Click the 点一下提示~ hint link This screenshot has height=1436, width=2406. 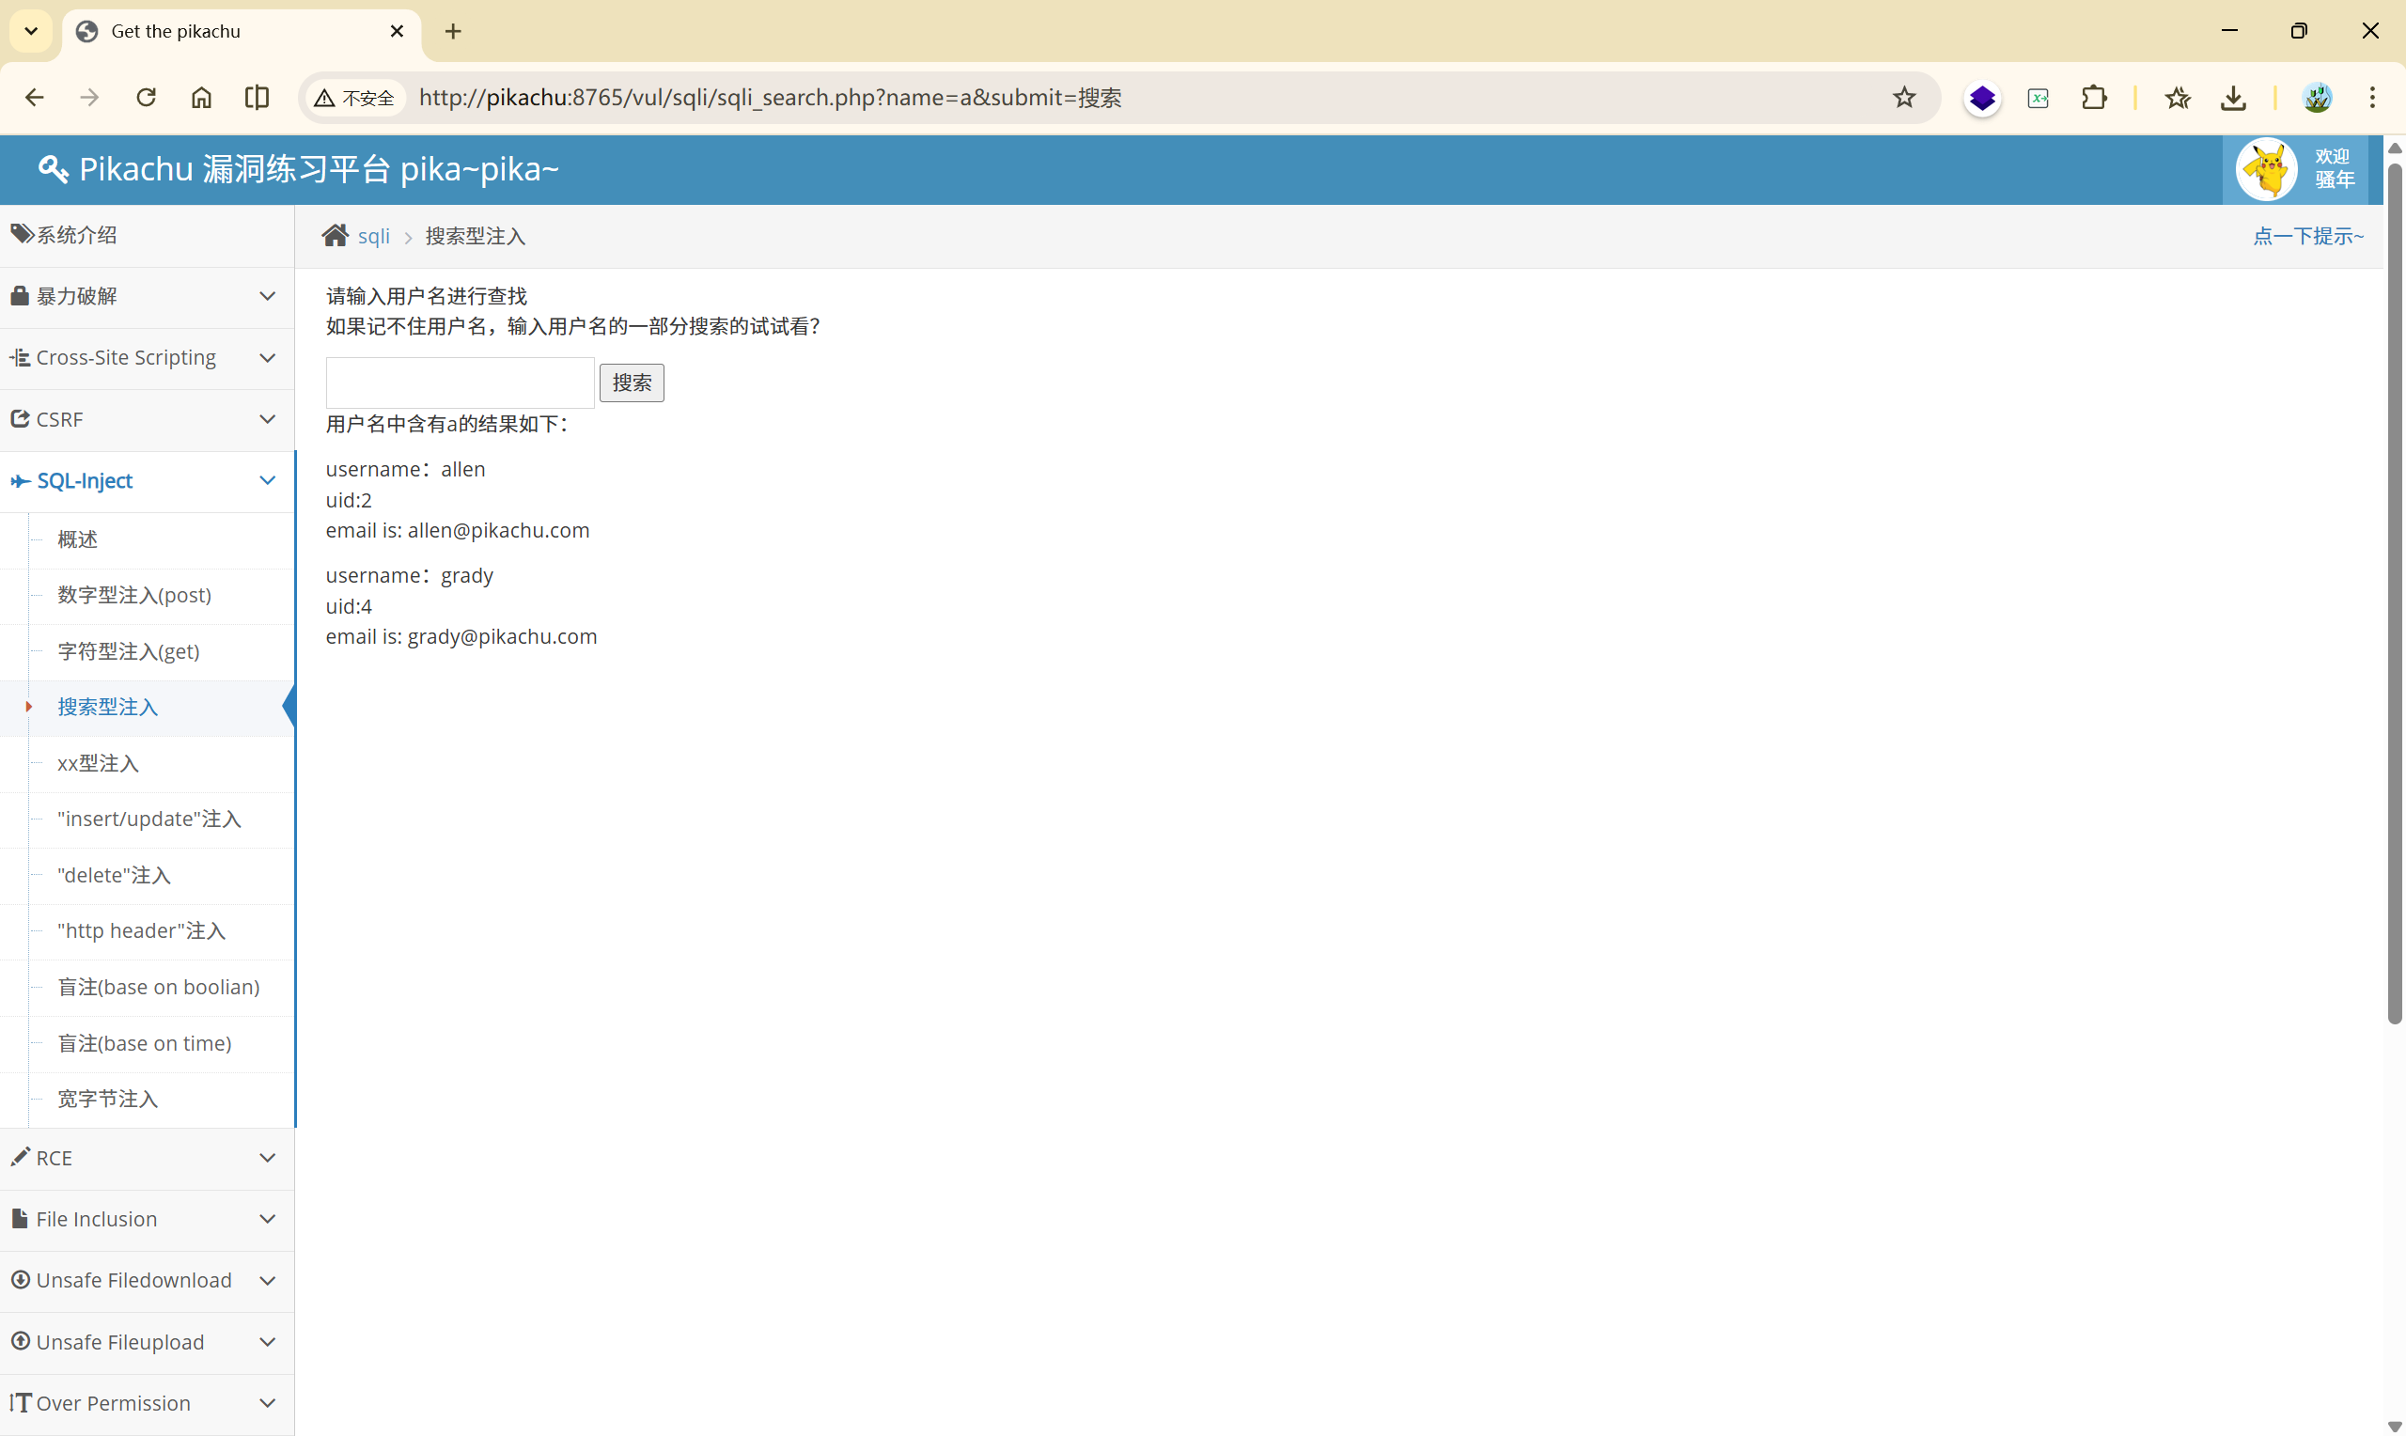[x=2307, y=235]
